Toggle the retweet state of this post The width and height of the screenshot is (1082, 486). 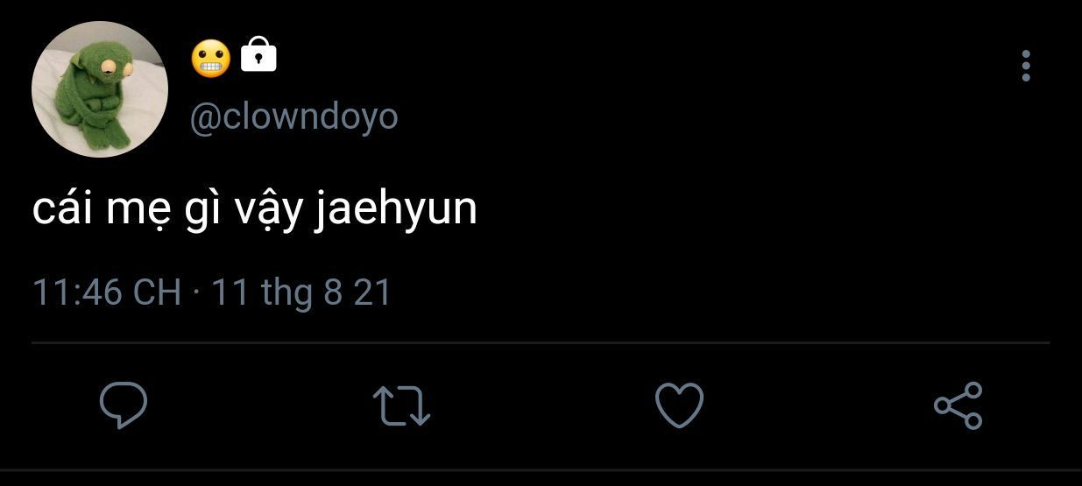pyautogui.click(x=401, y=406)
